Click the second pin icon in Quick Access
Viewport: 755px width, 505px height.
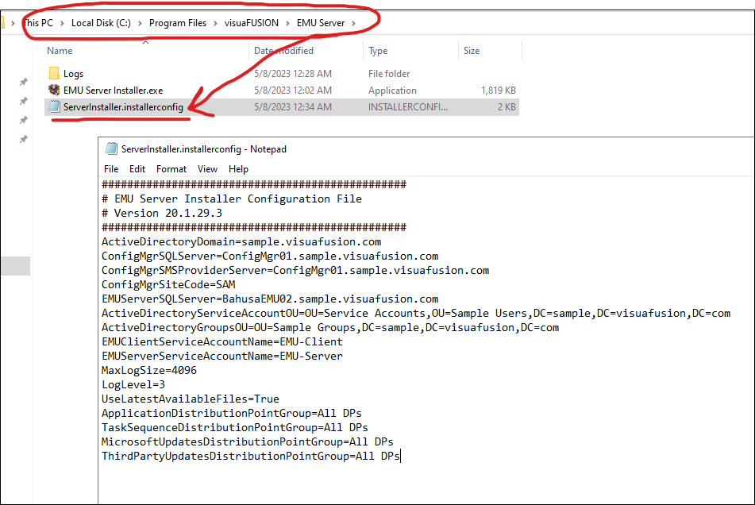23,101
